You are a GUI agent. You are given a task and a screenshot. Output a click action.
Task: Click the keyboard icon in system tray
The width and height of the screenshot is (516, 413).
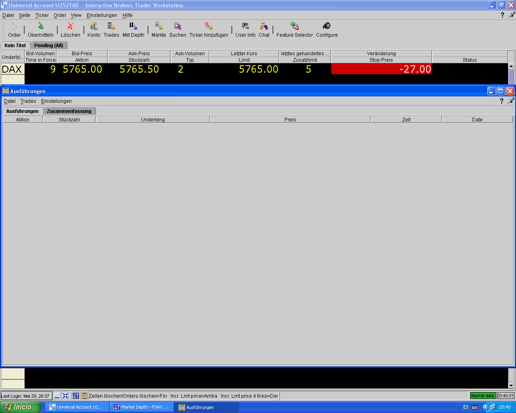(x=475, y=407)
